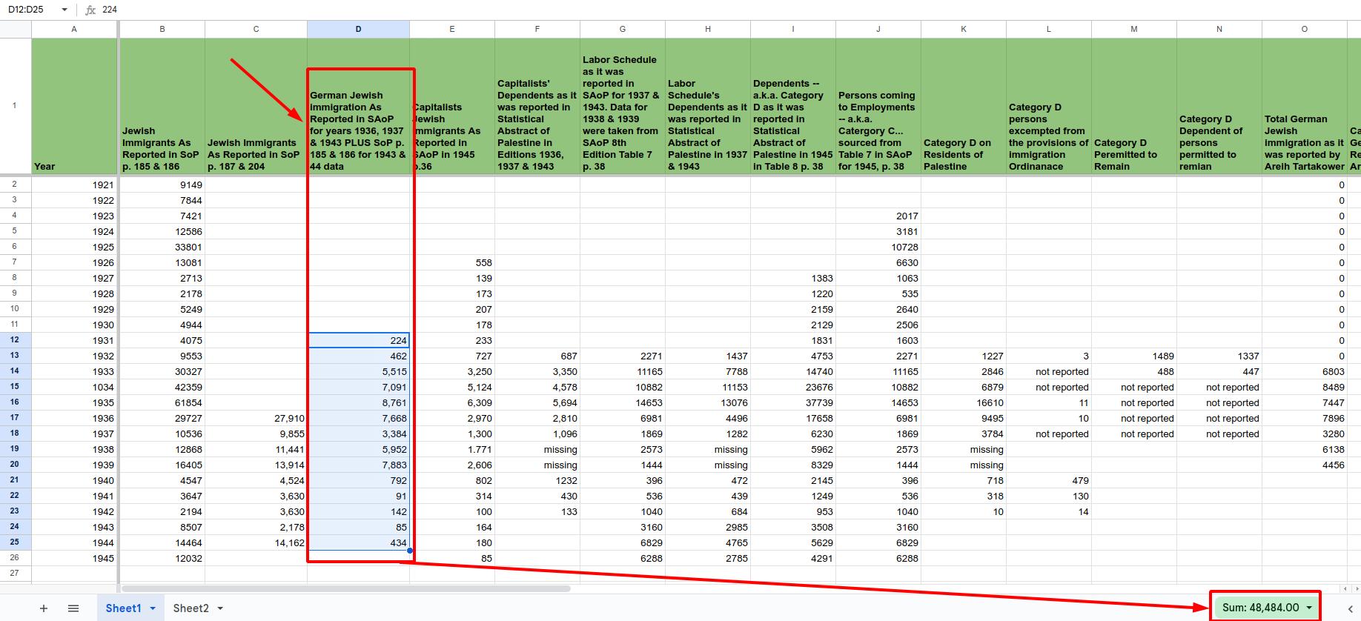Select row 26 header for year 1945
This screenshot has height=621, width=1361.
tap(15, 557)
